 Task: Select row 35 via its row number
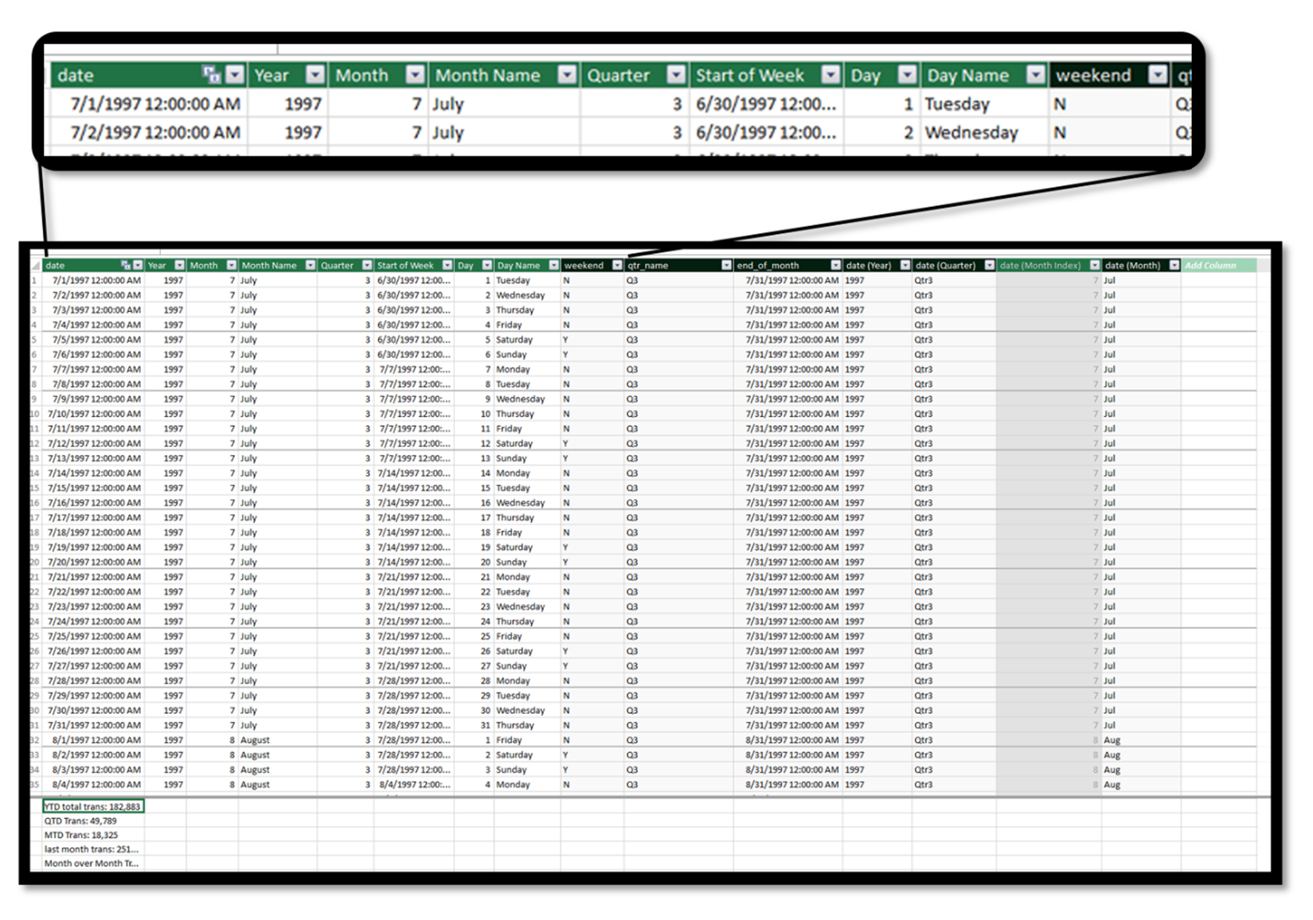pyautogui.click(x=35, y=785)
